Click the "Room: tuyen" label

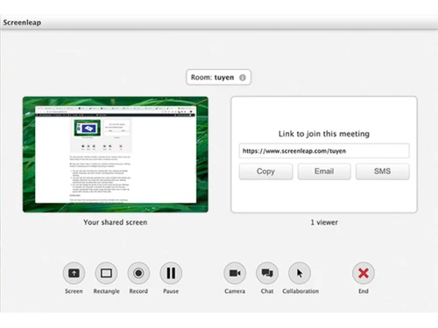click(212, 78)
